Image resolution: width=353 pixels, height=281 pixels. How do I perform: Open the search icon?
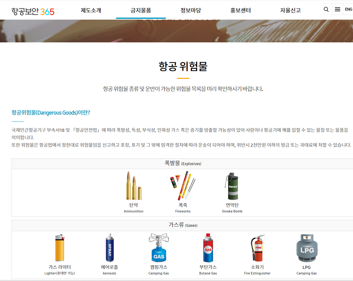tap(326, 9)
